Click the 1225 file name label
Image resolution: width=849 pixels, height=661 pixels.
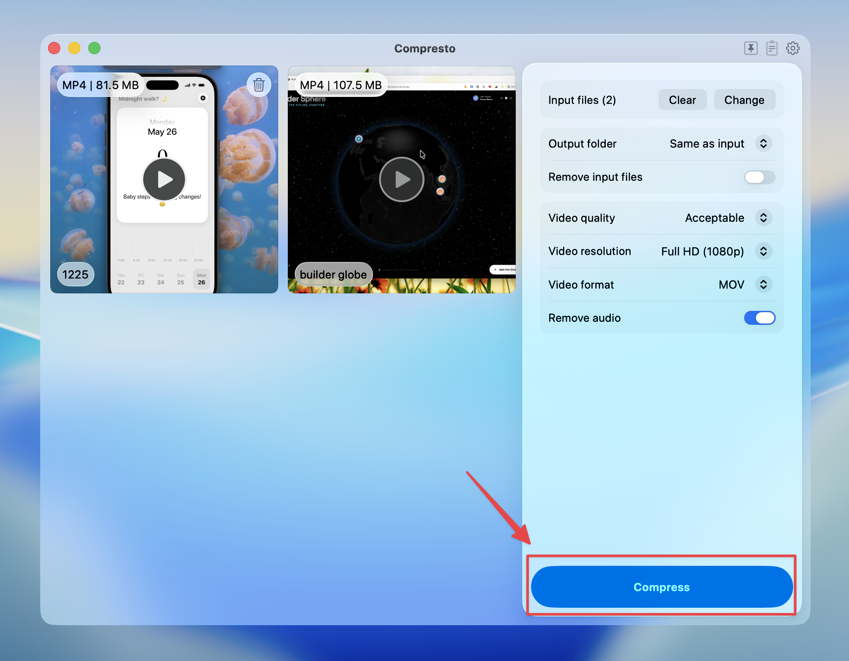coord(75,274)
